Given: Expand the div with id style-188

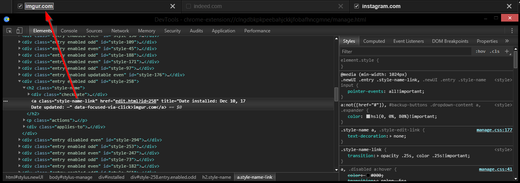Looking at the screenshot, I should tap(20, 55).
